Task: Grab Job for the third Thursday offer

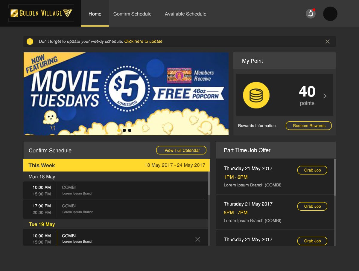Action: tap(312, 241)
